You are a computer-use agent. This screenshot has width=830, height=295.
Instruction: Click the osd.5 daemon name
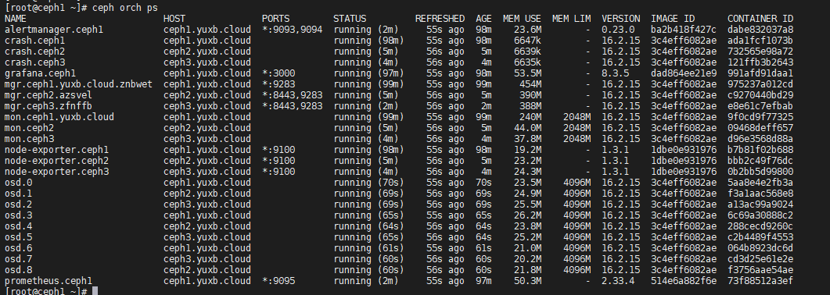18,237
